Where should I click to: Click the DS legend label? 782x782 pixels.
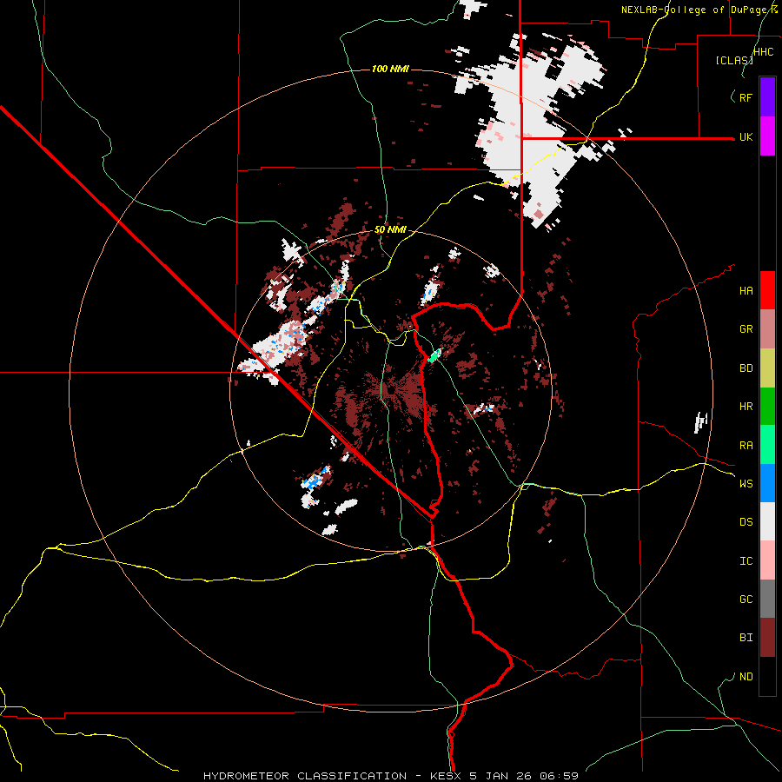(746, 522)
